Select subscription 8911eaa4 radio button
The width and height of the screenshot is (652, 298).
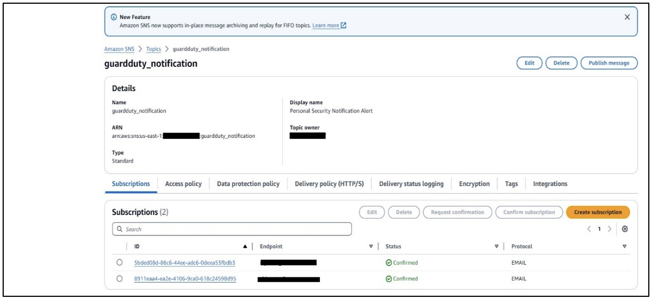119,279
